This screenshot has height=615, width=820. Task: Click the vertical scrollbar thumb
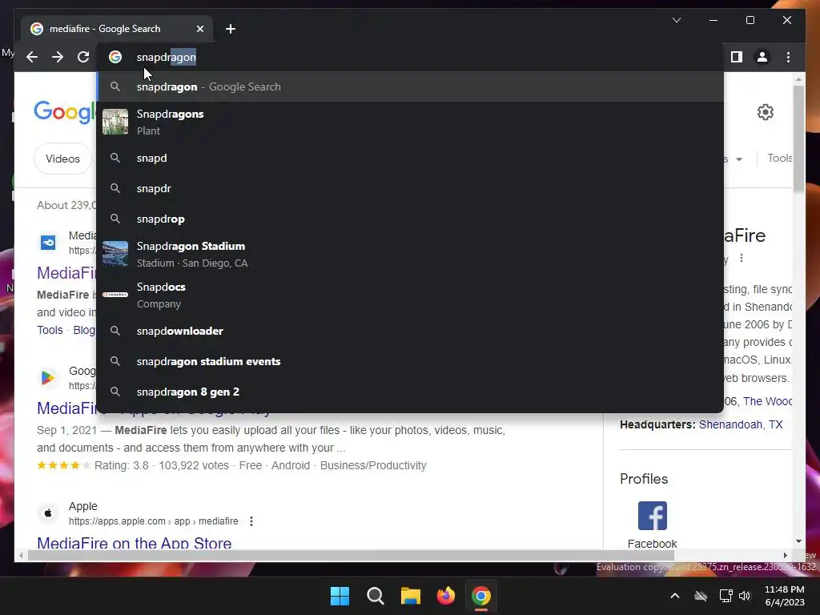(798, 138)
